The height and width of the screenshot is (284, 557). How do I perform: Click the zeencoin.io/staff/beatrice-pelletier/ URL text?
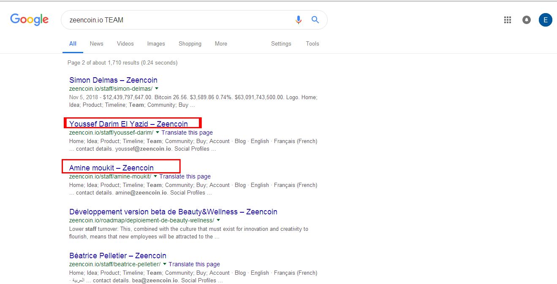coord(115,264)
